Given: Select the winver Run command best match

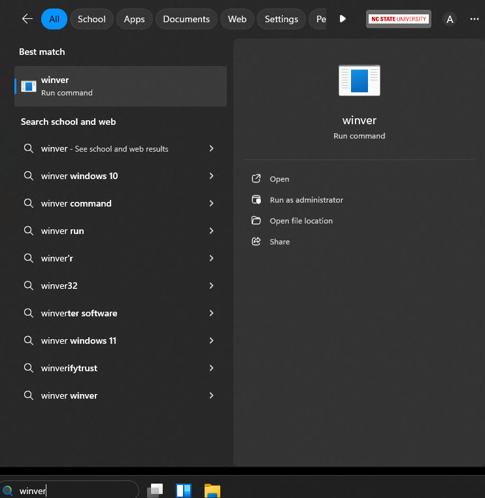Looking at the screenshot, I should tap(120, 86).
